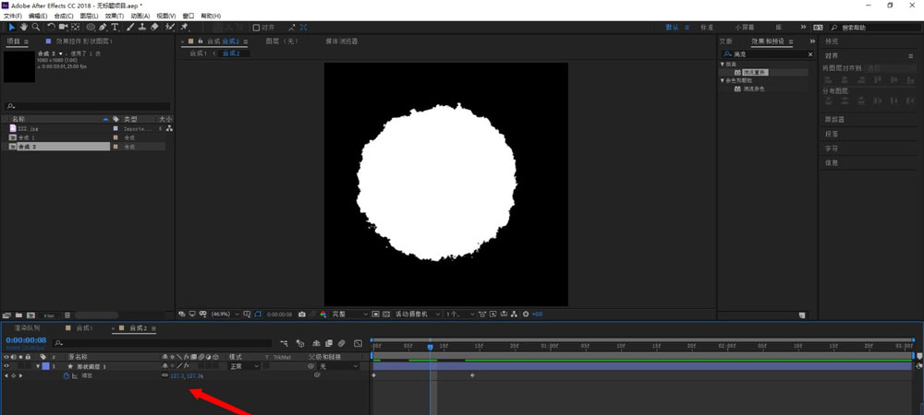
Task: Toggle the scale constrain proportions link icon
Action: (x=164, y=376)
